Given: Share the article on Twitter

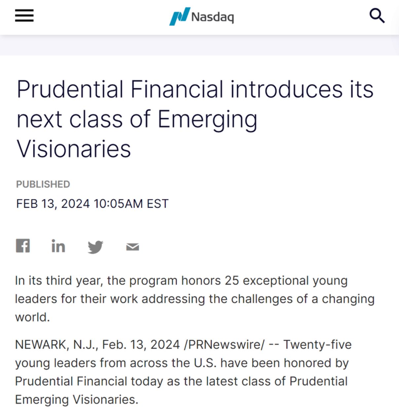Looking at the screenshot, I should click(95, 247).
